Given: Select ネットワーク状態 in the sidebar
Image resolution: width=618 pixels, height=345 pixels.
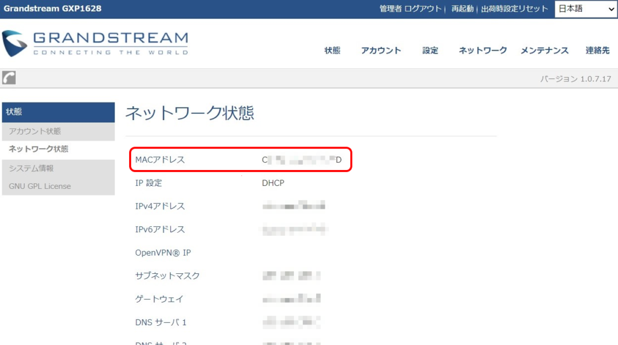Looking at the screenshot, I should [x=39, y=149].
